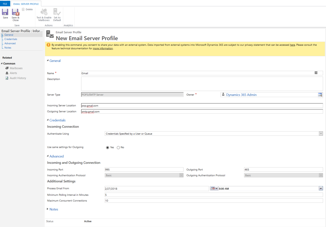
Task: Click the Process Email From date field
Action: [157, 188]
